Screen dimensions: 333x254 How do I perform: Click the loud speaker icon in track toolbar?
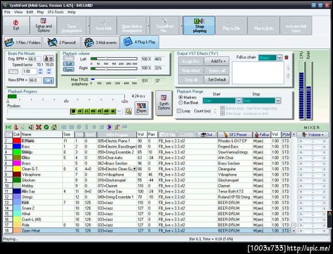pos(31,127)
